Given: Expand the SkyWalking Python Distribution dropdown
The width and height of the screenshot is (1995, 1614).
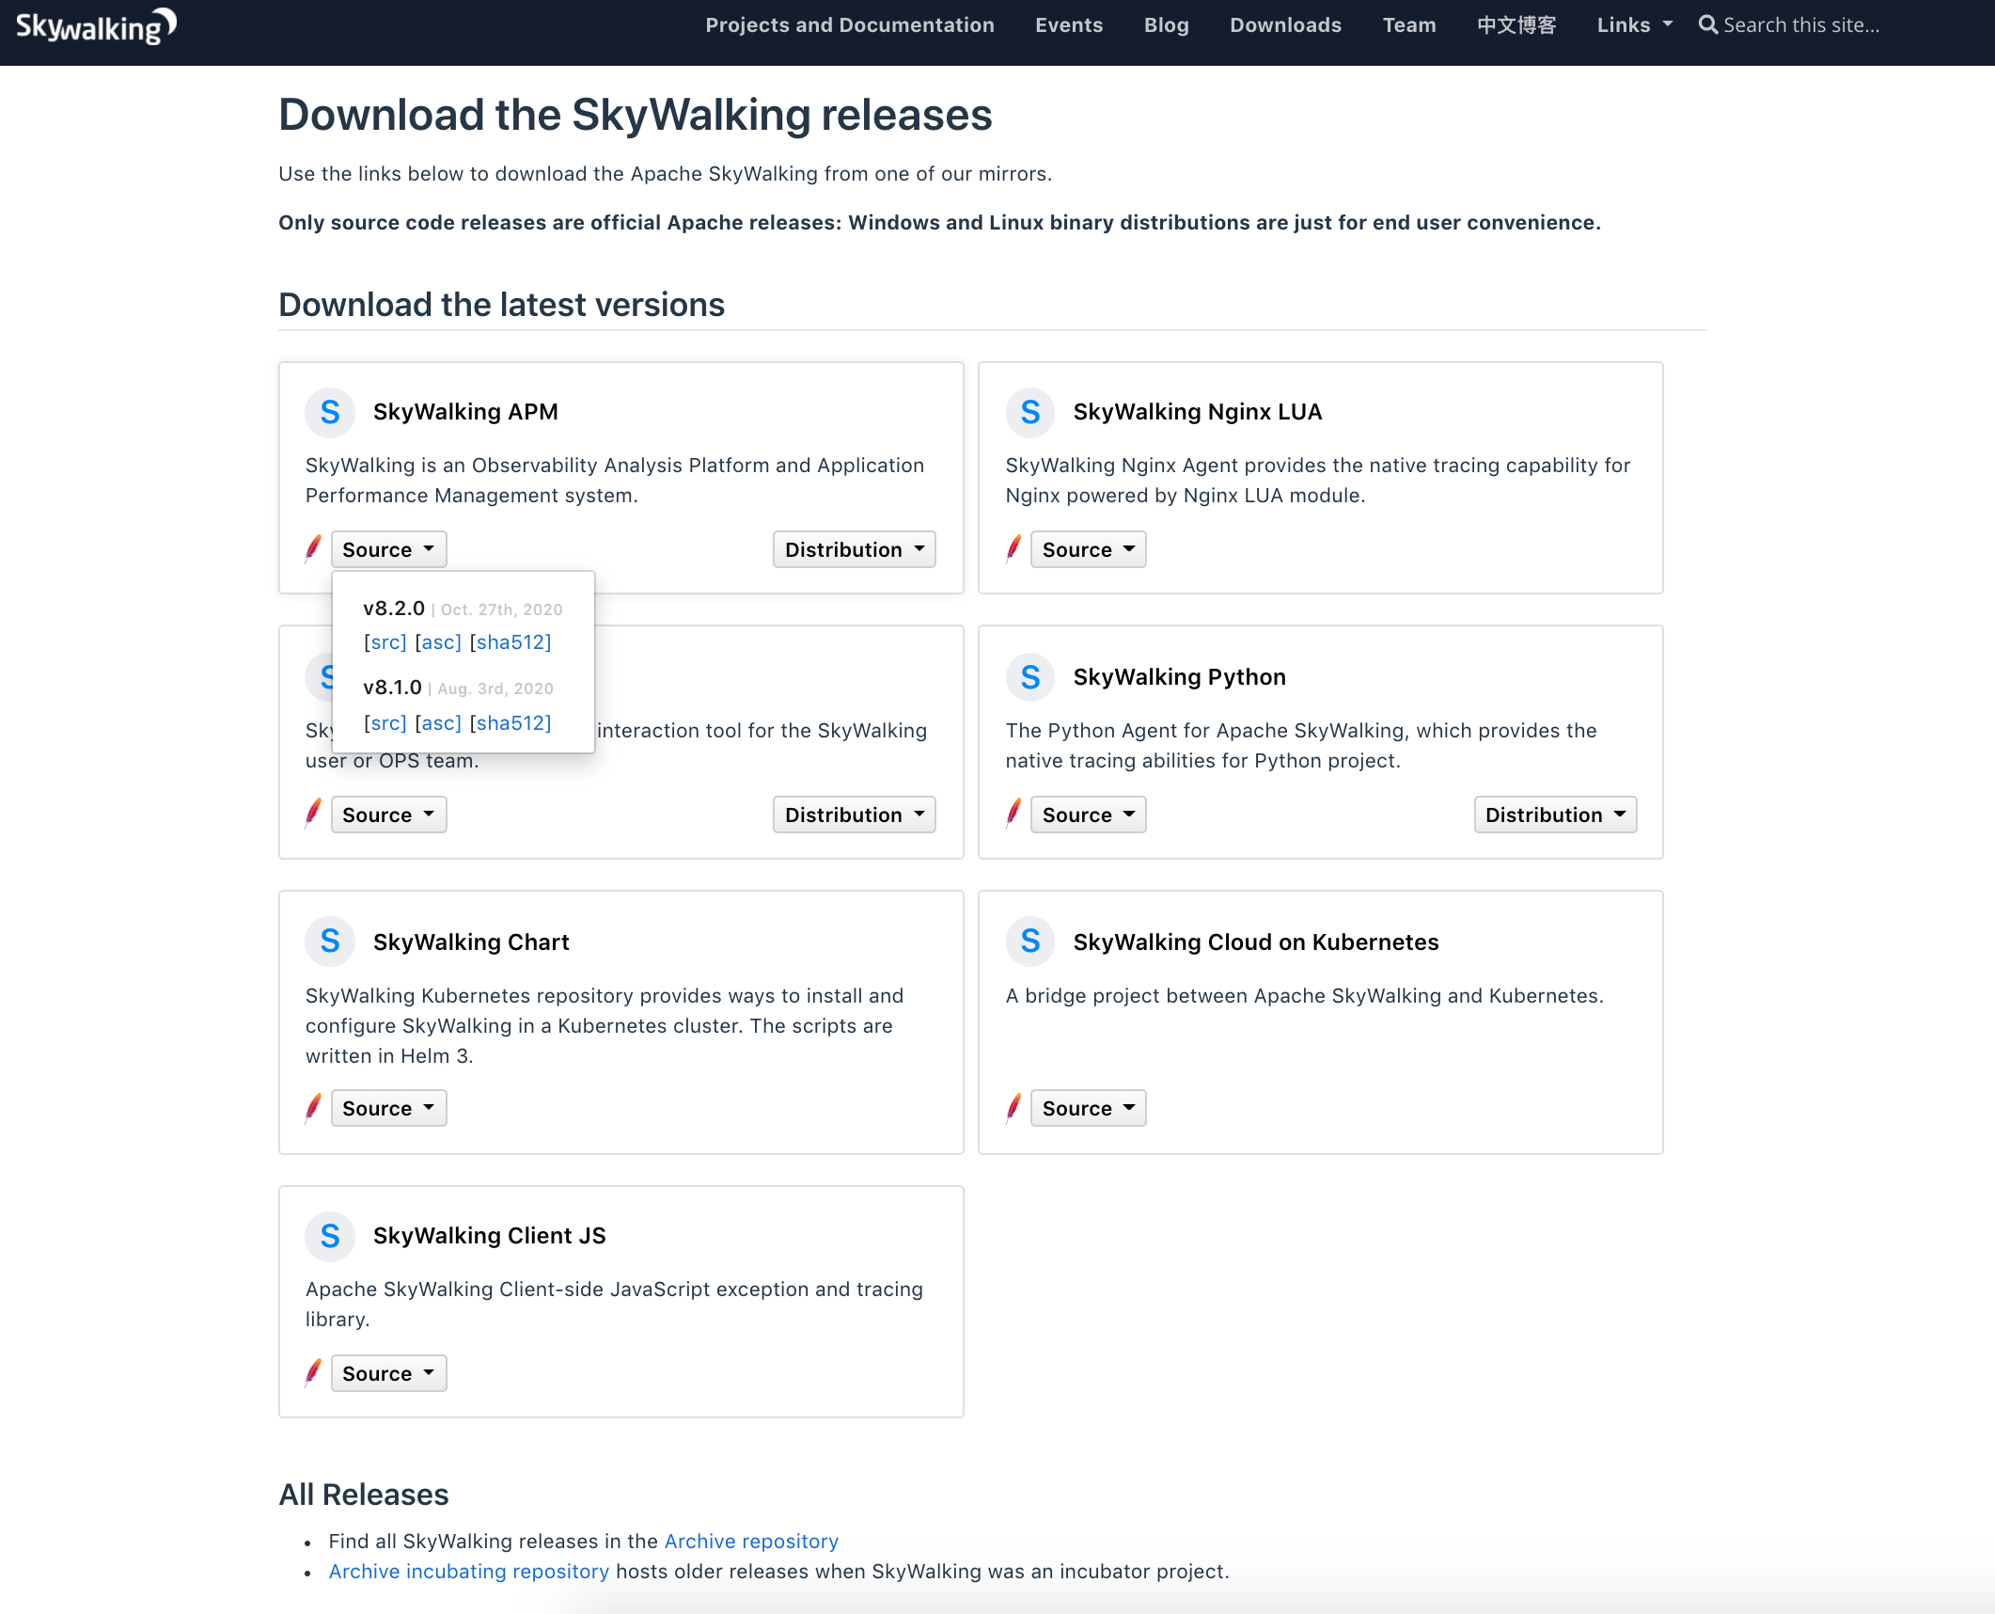Looking at the screenshot, I should pyautogui.click(x=1555, y=815).
